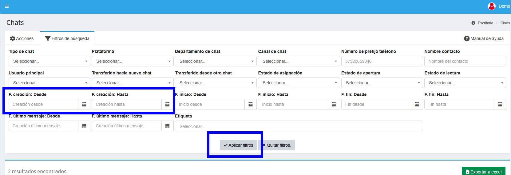511x175 pixels.
Task: Expand the Plataforma dropdown
Action: coord(133,61)
